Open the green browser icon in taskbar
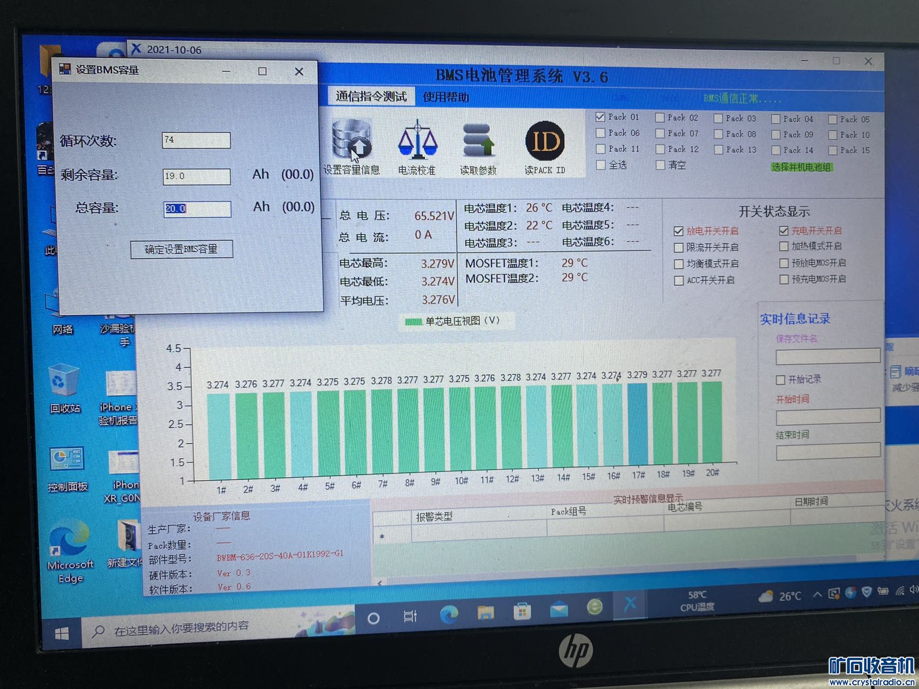Viewport: 919px width, 689px height. (594, 607)
